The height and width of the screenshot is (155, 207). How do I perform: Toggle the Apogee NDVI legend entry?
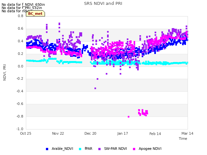pos(147,149)
